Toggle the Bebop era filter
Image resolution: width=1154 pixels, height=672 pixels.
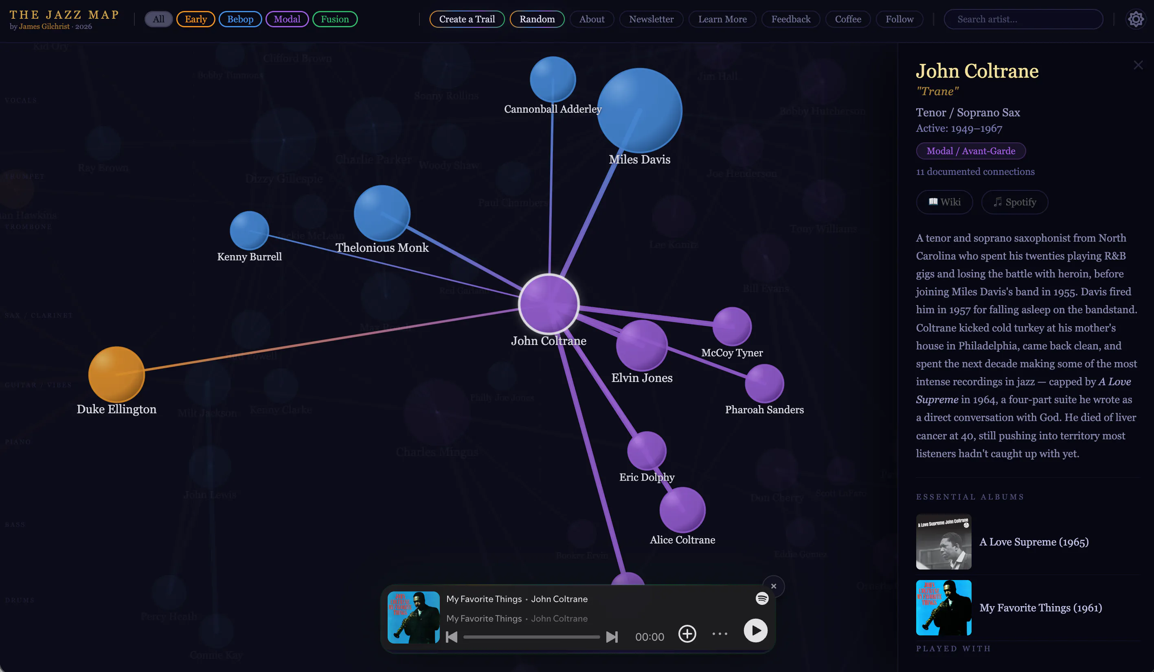(240, 19)
